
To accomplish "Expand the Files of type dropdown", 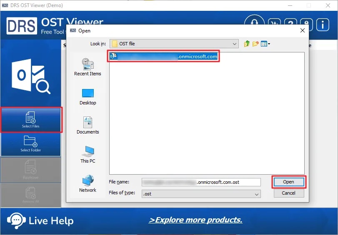I will coord(256,194).
